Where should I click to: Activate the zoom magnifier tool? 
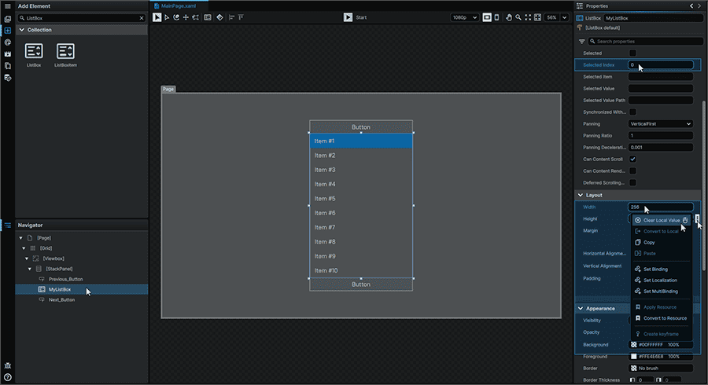(518, 17)
